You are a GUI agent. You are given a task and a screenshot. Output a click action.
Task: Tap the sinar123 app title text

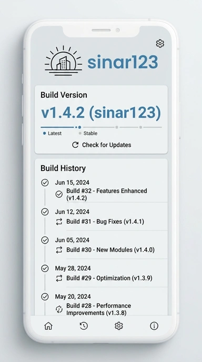(123, 62)
